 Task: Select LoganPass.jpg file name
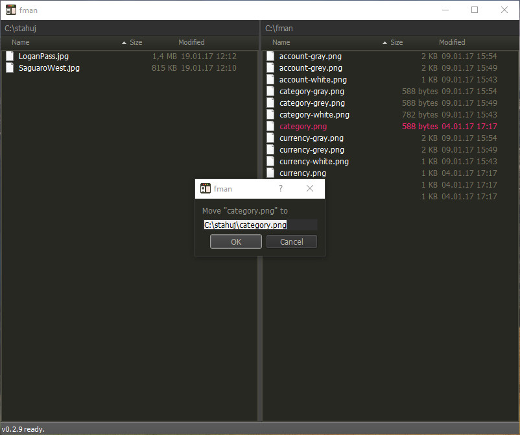[x=43, y=56]
